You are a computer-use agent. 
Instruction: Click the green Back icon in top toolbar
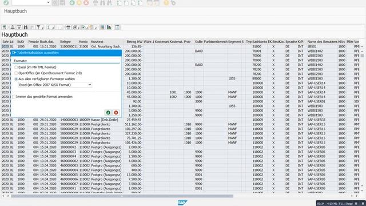72,3
